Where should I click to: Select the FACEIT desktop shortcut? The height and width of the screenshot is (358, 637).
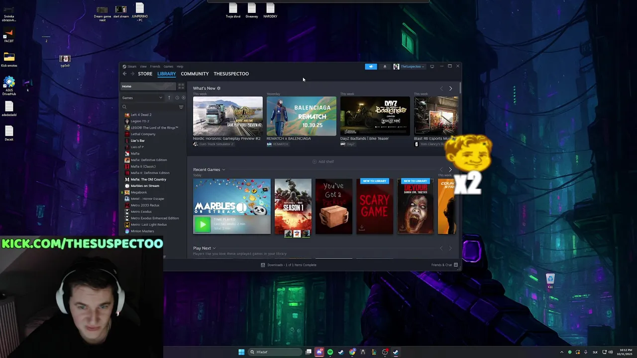click(9, 36)
